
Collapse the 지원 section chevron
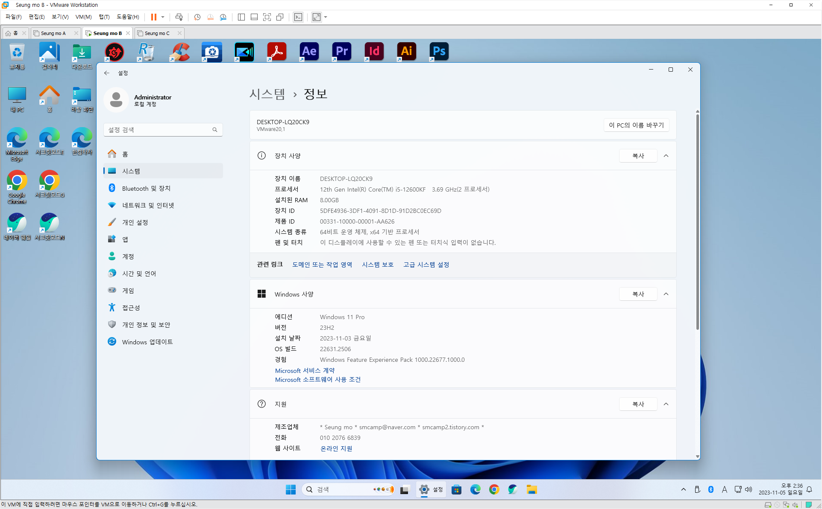coord(666,404)
